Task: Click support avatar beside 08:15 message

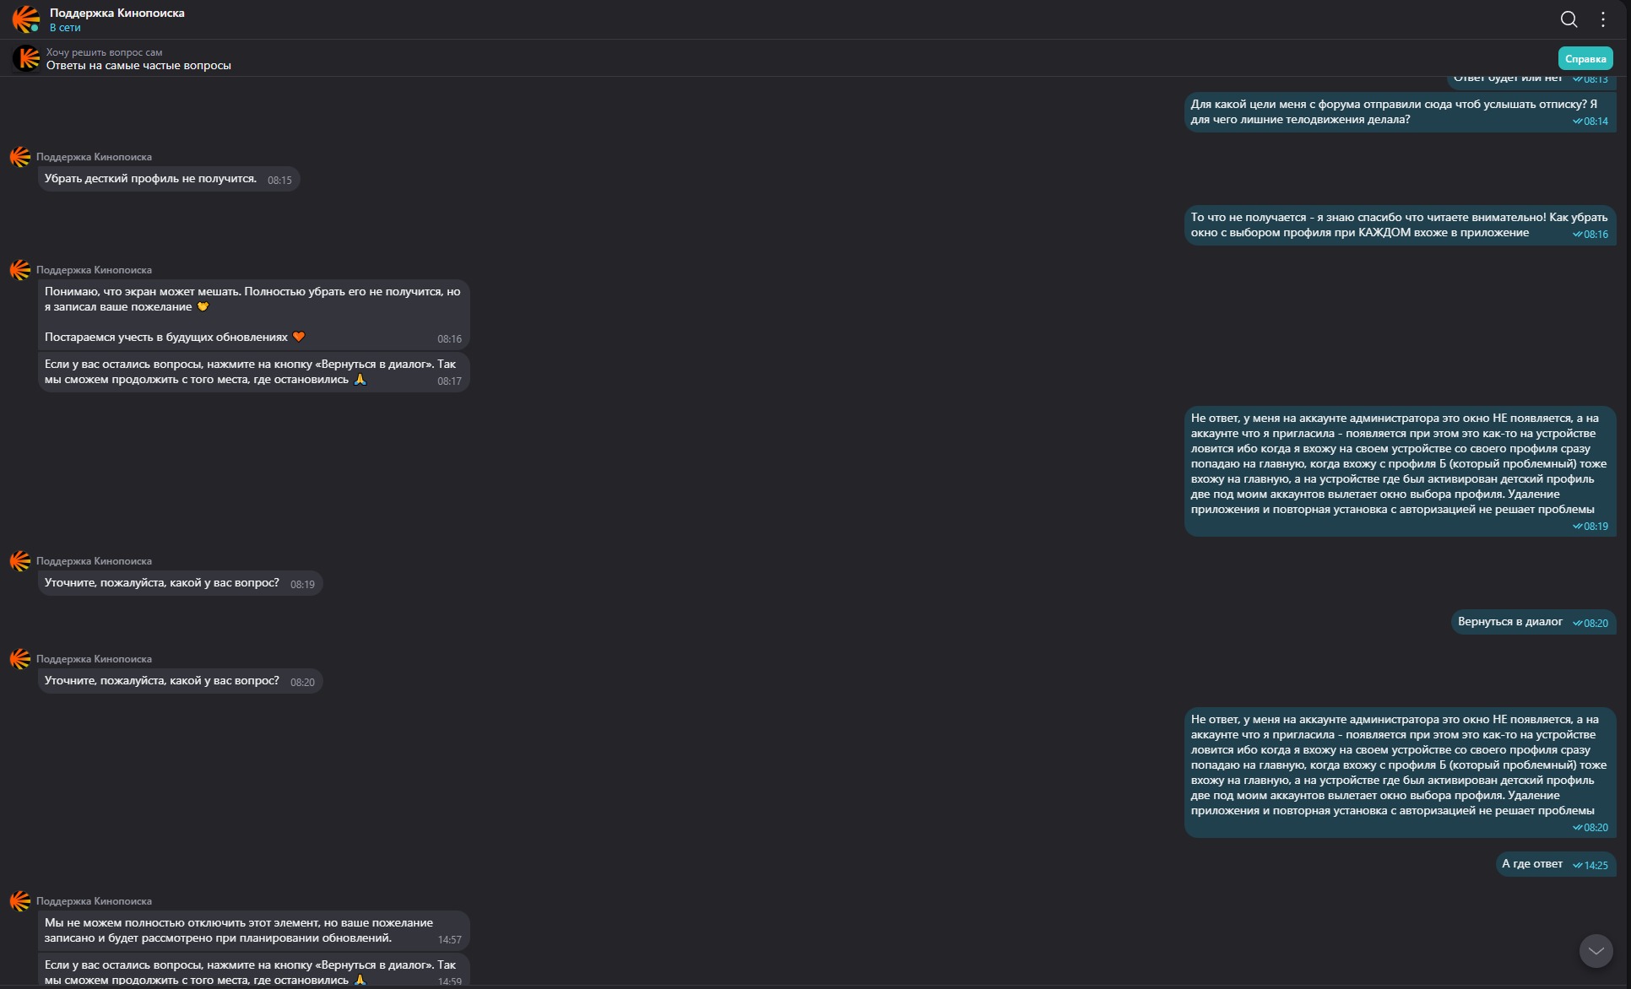Action: point(20,157)
